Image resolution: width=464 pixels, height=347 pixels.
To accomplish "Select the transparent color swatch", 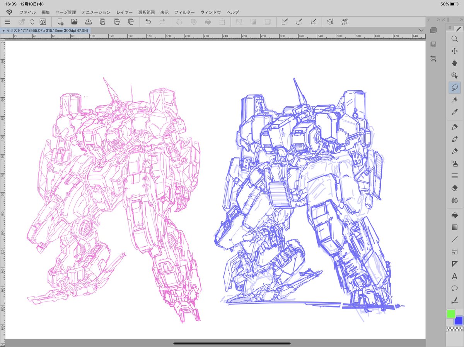I will pos(454,329).
